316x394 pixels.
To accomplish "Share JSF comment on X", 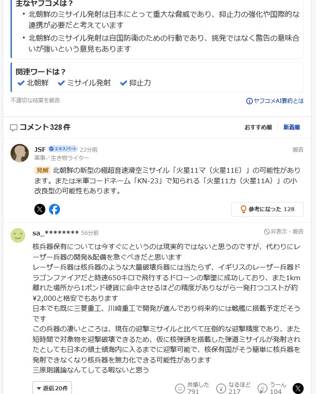I will 40,209.
